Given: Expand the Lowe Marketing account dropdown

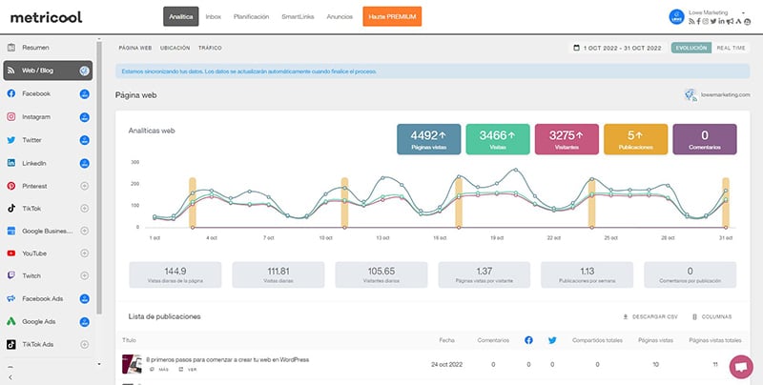Looking at the screenshot, I should click(x=742, y=10).
